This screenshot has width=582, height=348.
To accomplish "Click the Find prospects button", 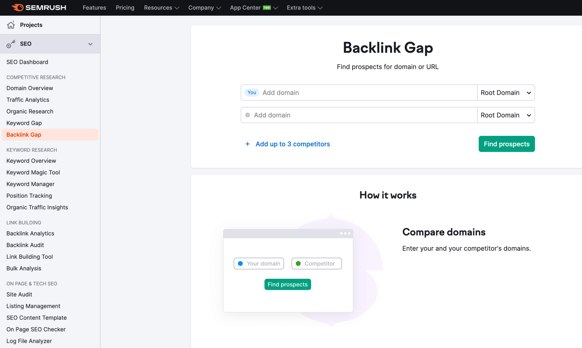I will pos(506,144).
